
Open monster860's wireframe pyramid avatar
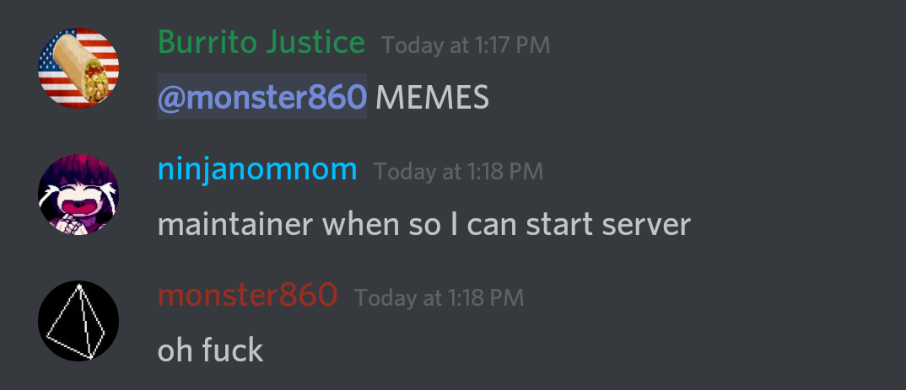coord(78,321)
